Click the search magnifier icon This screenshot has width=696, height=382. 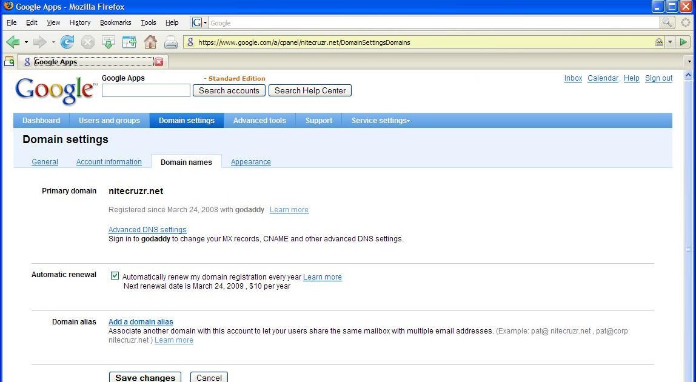coord(667,22)
